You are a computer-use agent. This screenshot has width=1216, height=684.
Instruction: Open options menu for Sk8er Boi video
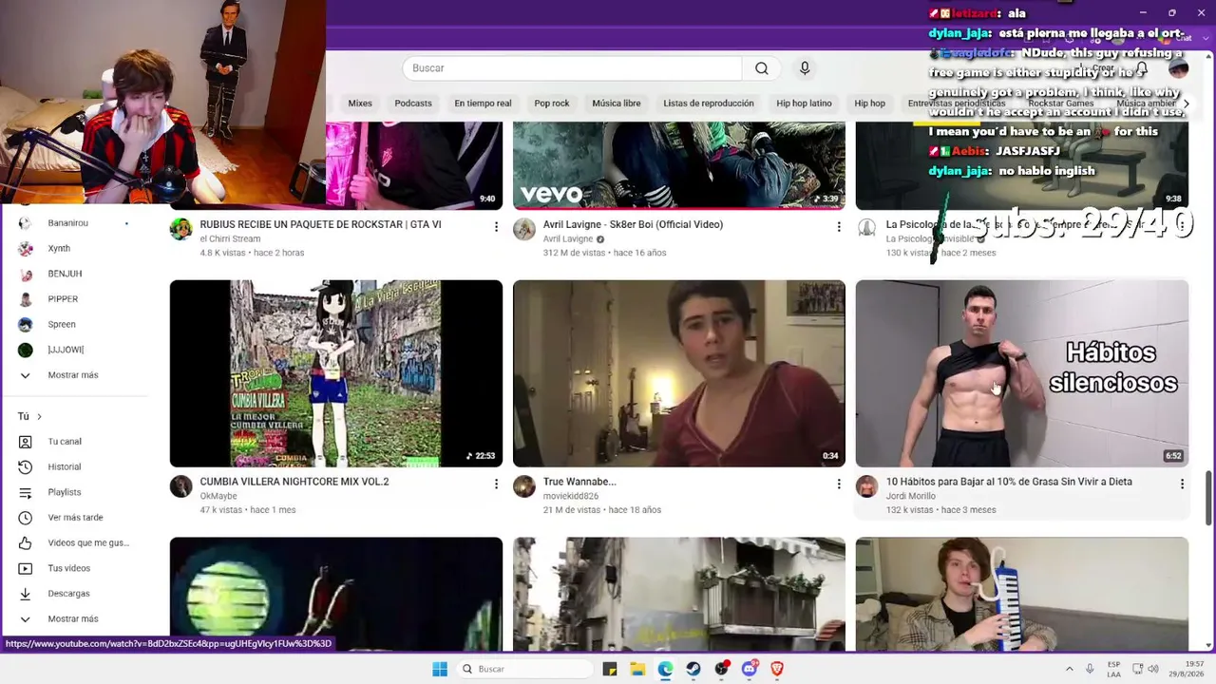click(x=839, y=226)
